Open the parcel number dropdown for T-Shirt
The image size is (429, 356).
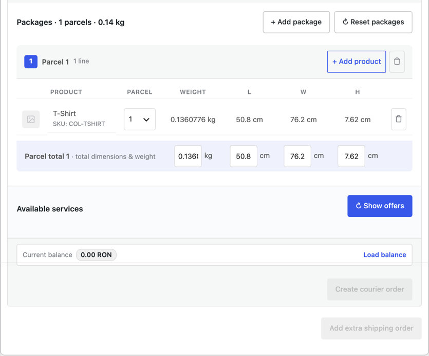140,120
